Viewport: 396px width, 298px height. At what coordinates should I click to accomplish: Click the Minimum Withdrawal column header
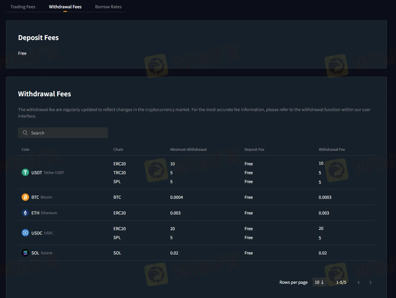tap(188, 149)
